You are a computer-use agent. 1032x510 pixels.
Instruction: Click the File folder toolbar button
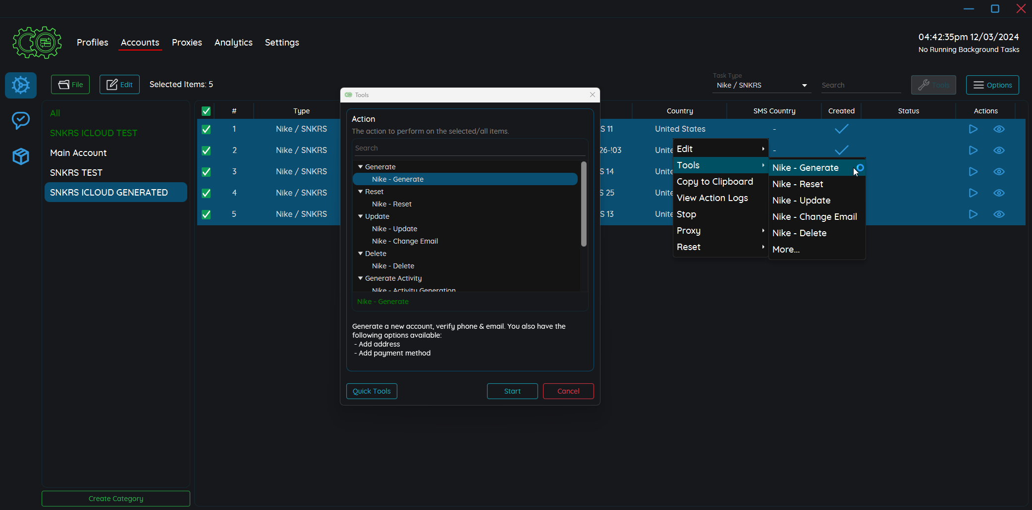pos(70,85)
